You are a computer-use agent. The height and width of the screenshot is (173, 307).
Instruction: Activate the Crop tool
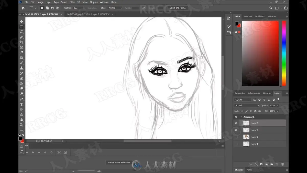click(x=21, y=42)
